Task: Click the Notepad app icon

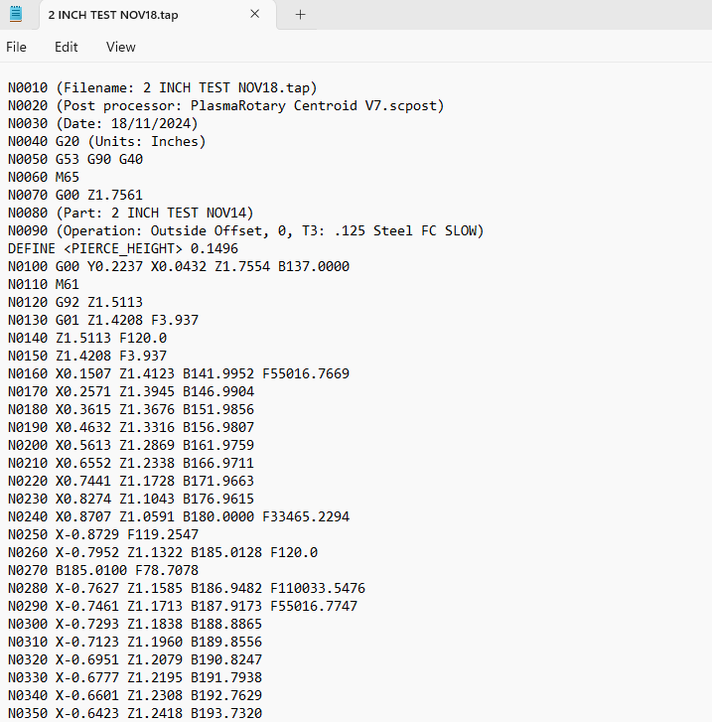Action: [x=16, y=14]
